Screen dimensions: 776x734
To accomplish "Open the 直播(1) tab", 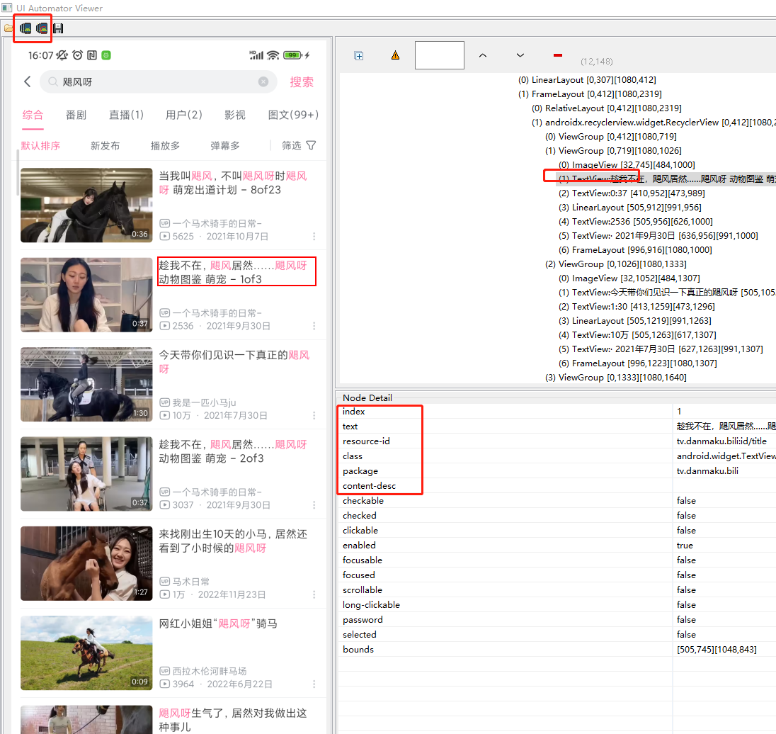I will pos(126,115).
